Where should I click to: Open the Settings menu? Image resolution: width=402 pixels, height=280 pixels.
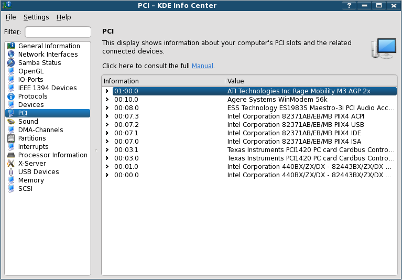[36, 17]
